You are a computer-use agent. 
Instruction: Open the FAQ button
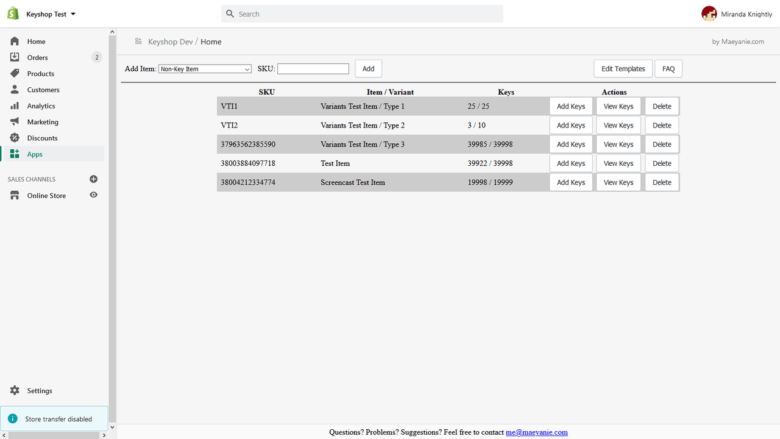pos(668,69)
